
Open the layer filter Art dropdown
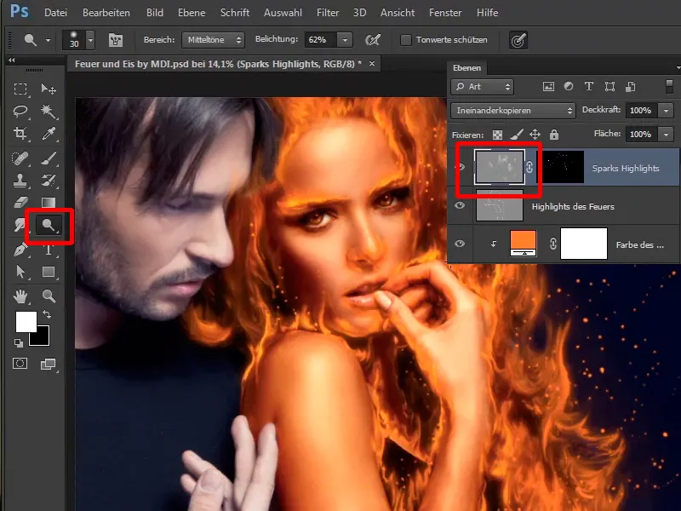point(483,87)
